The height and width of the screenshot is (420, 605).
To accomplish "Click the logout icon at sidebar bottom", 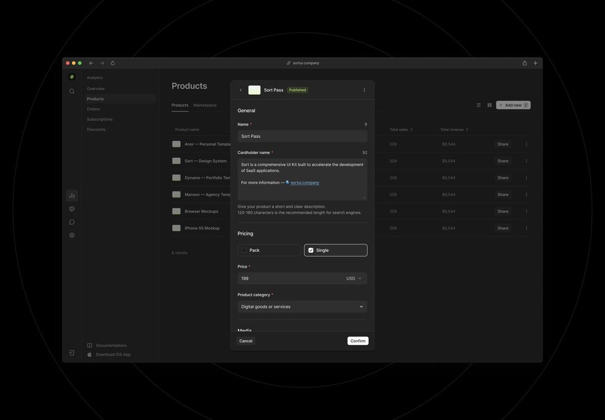I will tap(72, 353).
